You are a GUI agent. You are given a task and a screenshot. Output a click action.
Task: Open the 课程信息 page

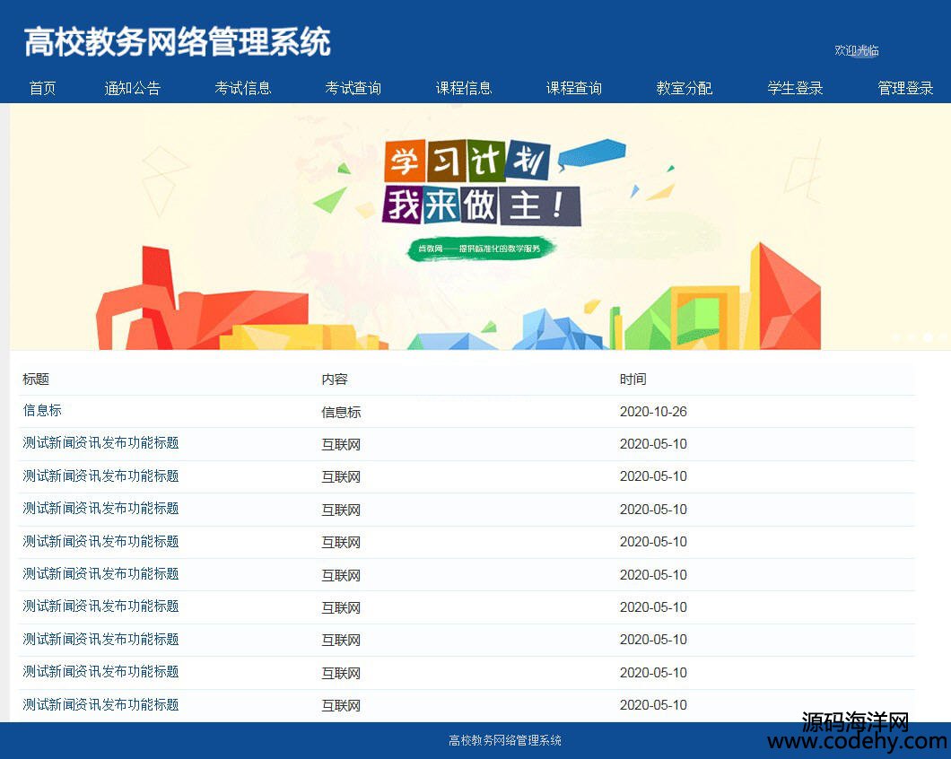click(463, 89)
